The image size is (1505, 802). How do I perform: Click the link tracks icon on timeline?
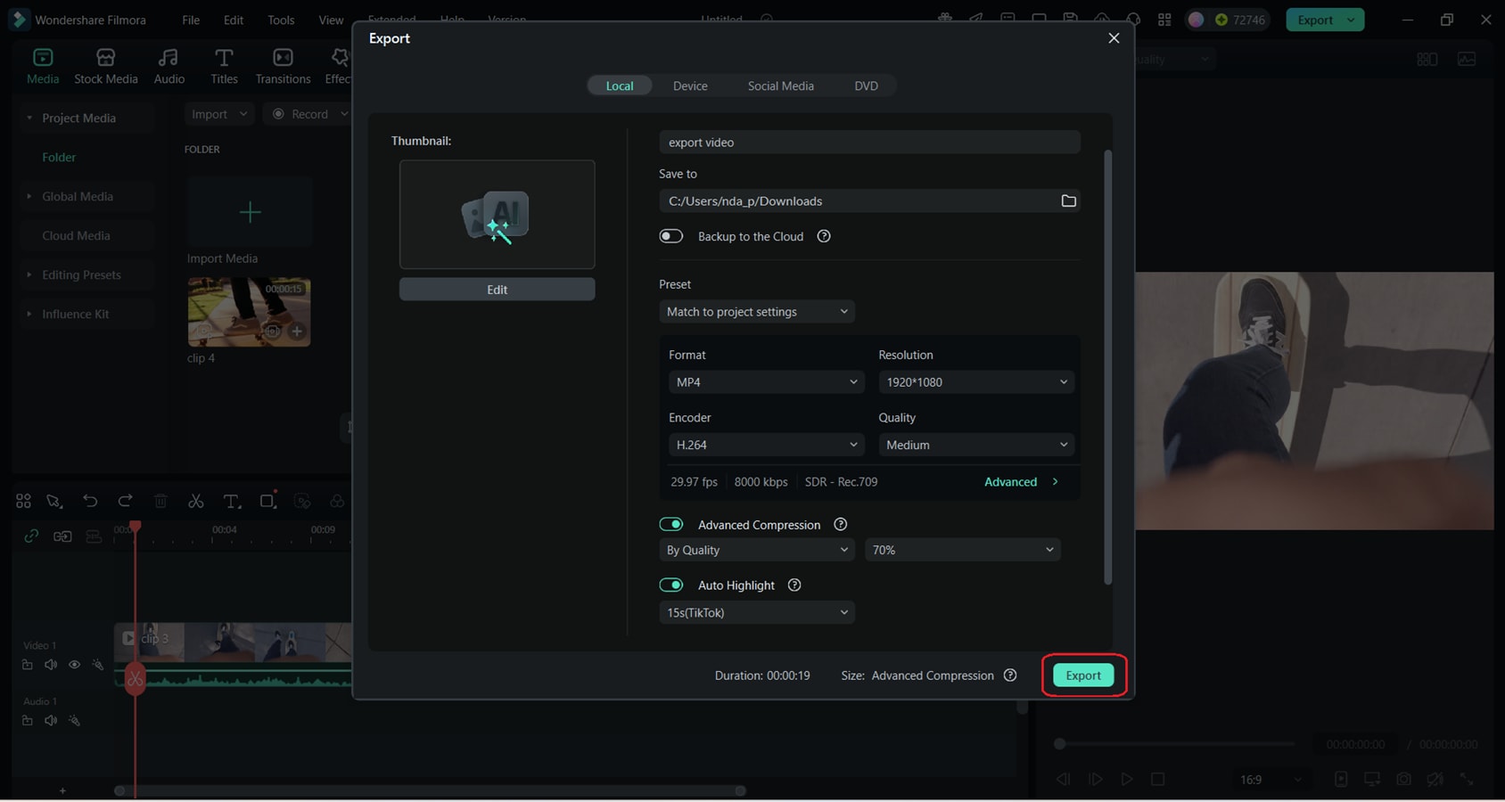[x=31, y=536]
